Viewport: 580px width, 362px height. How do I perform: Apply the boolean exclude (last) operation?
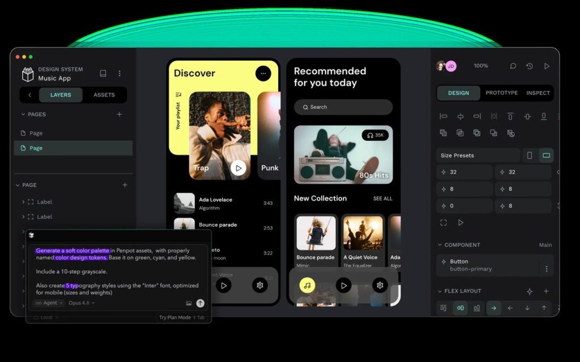[511, 133]
